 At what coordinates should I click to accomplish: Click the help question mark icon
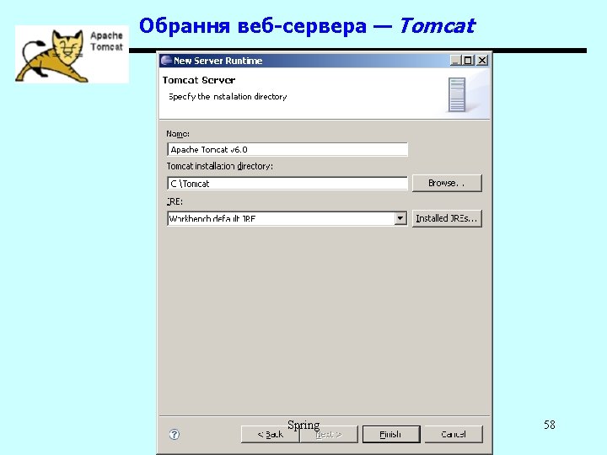pos(175,434)
